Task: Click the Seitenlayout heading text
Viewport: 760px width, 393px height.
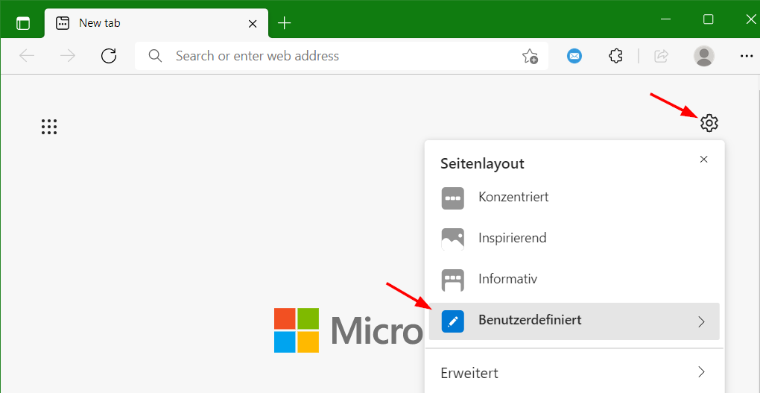Action: click(x=482, y=163)
